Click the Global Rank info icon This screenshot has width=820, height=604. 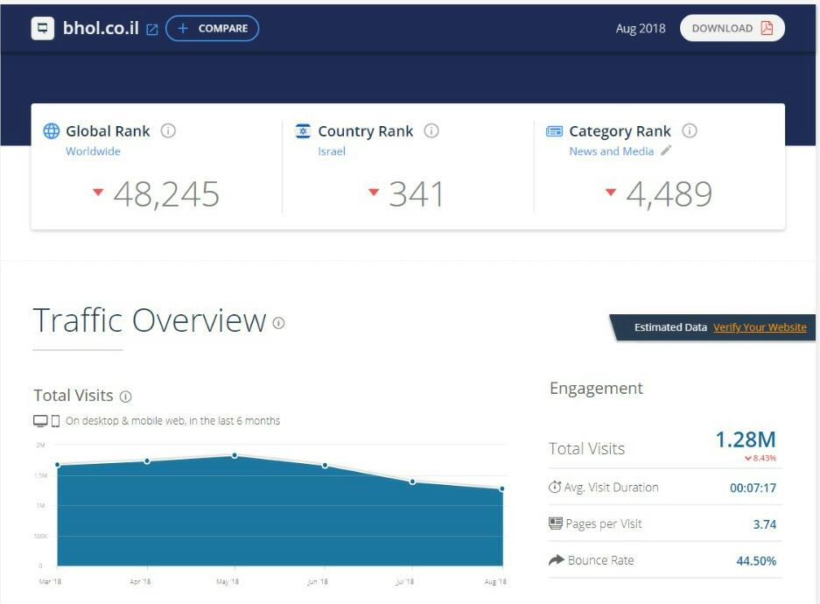point(168,130)
